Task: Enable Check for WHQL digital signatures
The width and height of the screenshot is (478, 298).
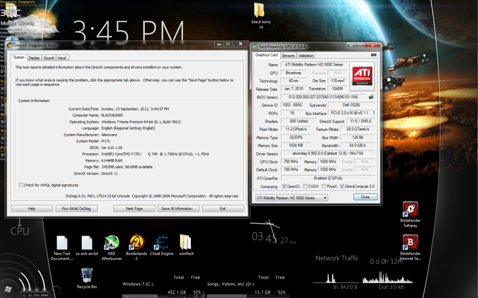Action: coord(21,185)
